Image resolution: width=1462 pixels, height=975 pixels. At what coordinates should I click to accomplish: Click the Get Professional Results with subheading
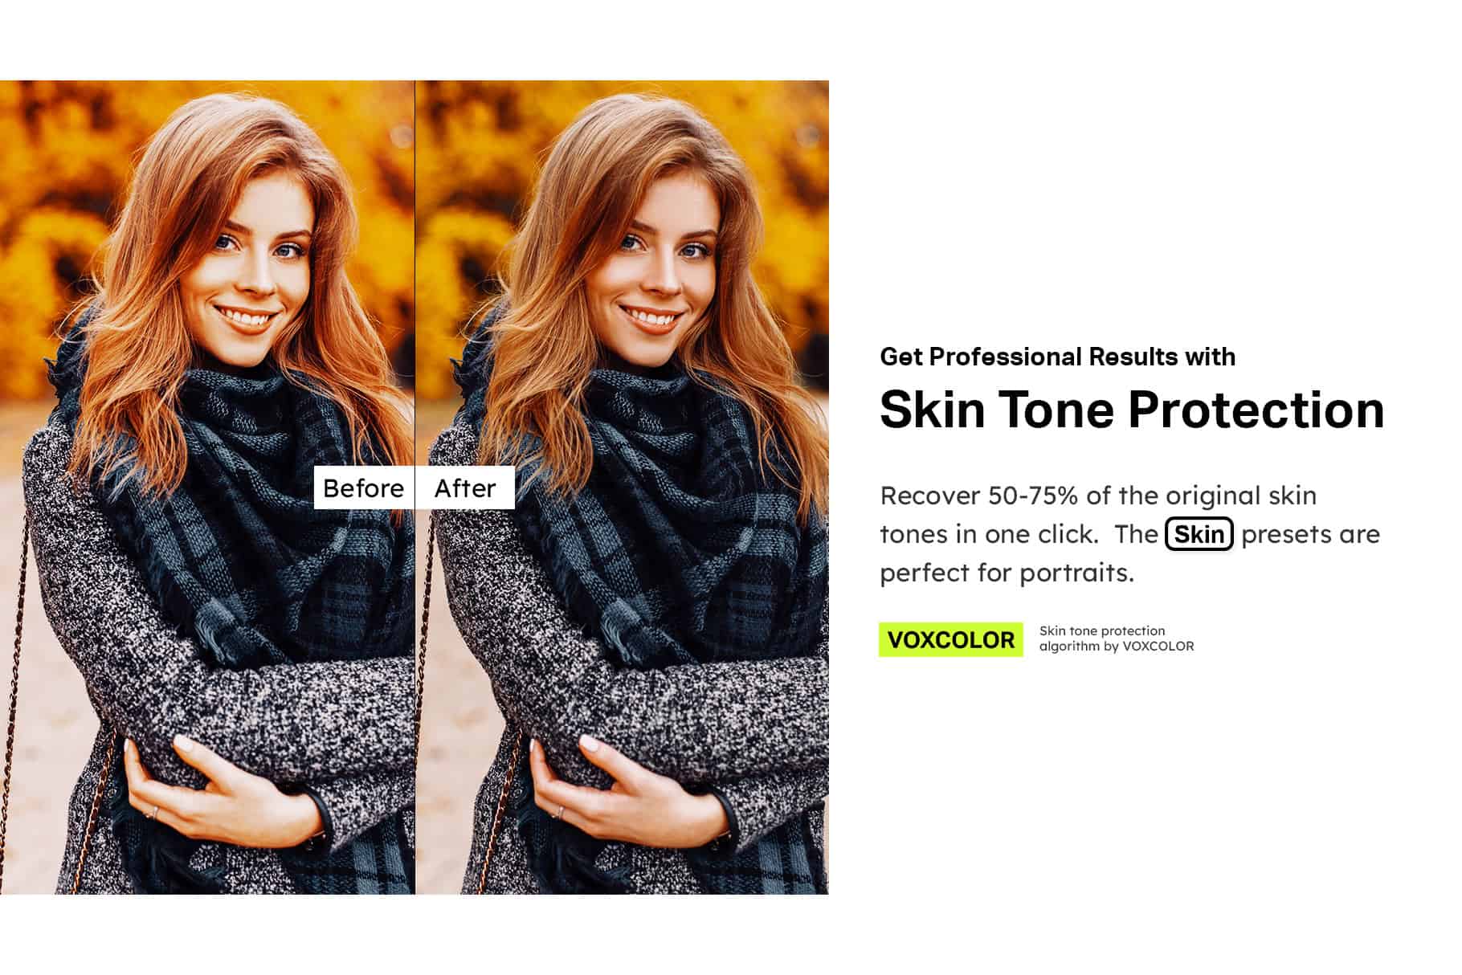pos(1057,357)
